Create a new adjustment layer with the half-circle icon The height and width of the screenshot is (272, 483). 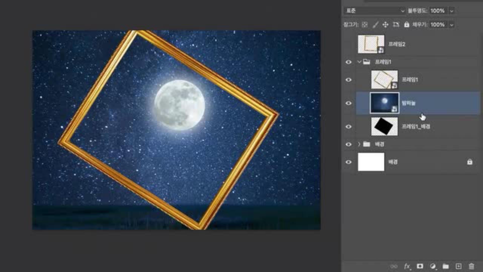coord(433,266)
